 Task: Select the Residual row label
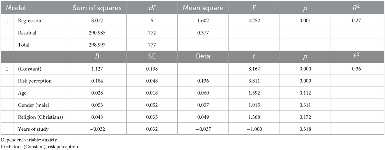27,33
